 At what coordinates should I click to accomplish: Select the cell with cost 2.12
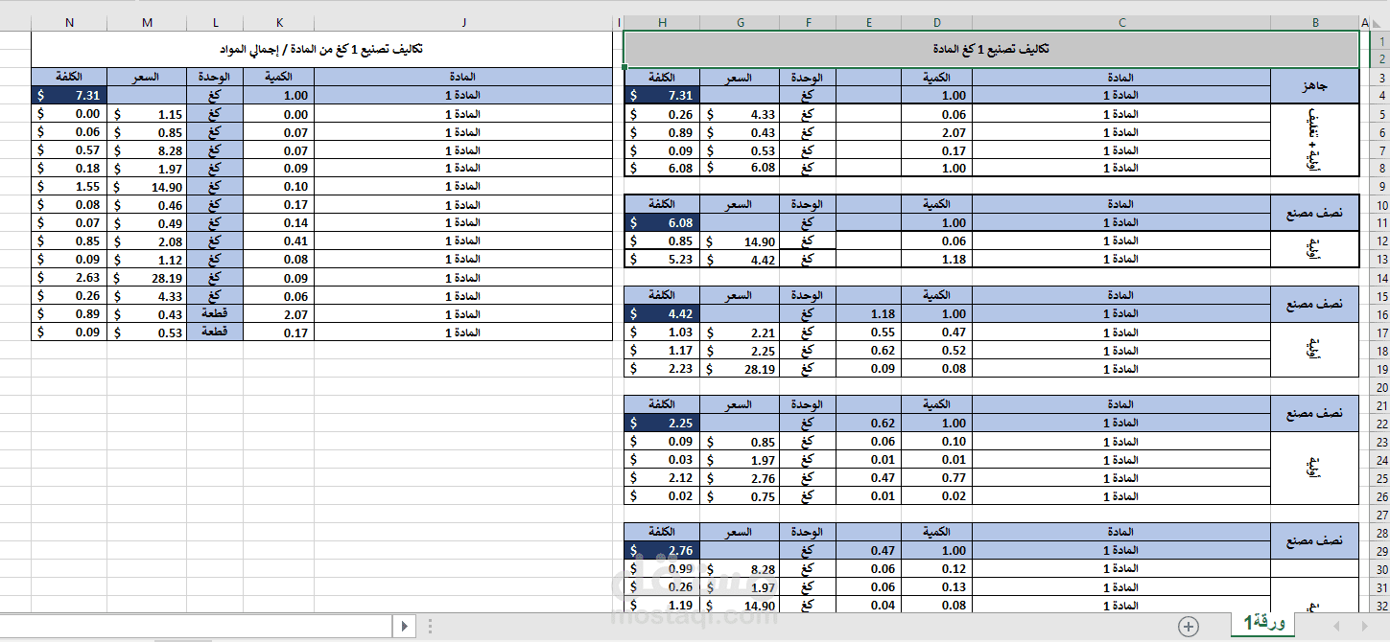coord(663,478)
